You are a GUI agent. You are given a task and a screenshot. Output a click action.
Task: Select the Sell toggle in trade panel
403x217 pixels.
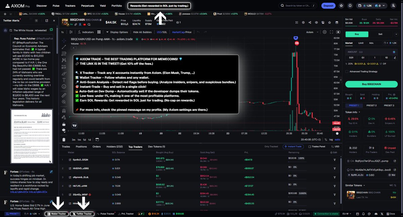(380, 34)
